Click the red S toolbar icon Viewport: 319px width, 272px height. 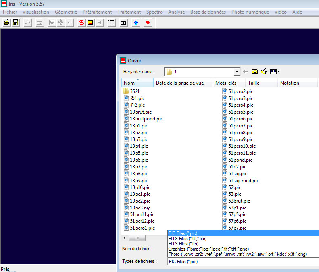click(x=81, y=22)
